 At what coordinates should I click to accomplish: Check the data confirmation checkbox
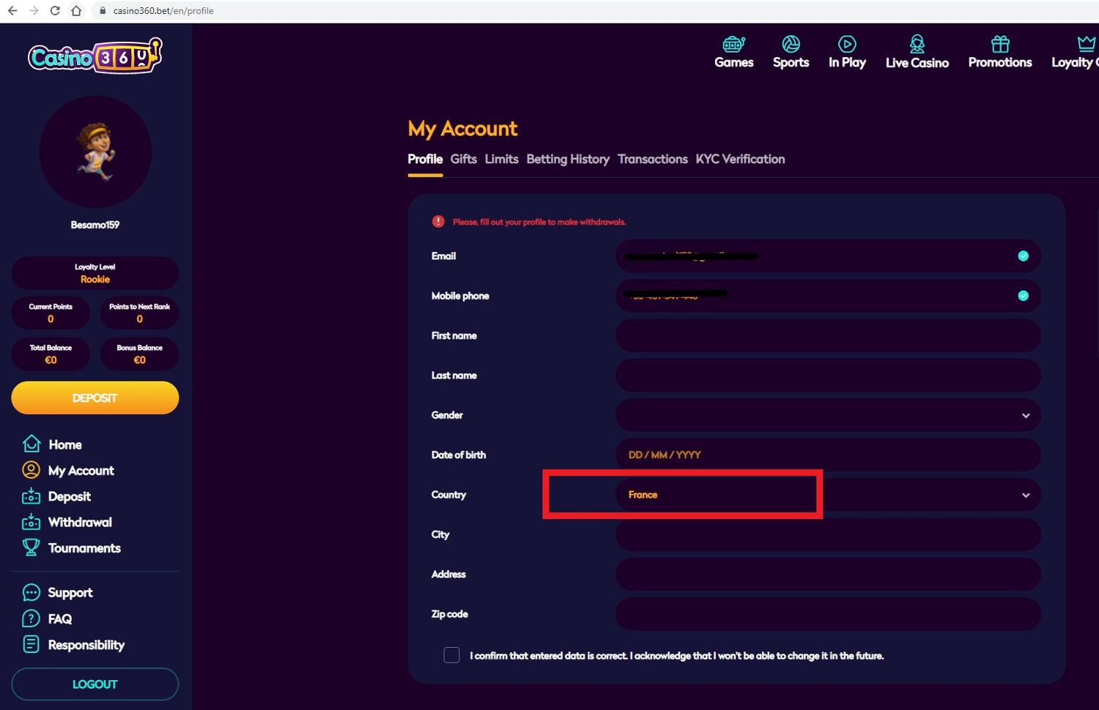(x=451, y=655)
